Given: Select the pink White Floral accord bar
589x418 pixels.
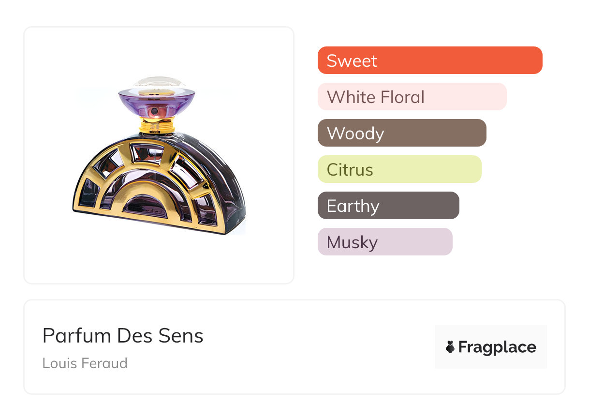Looking at the screenshot, I should (412, 97).
